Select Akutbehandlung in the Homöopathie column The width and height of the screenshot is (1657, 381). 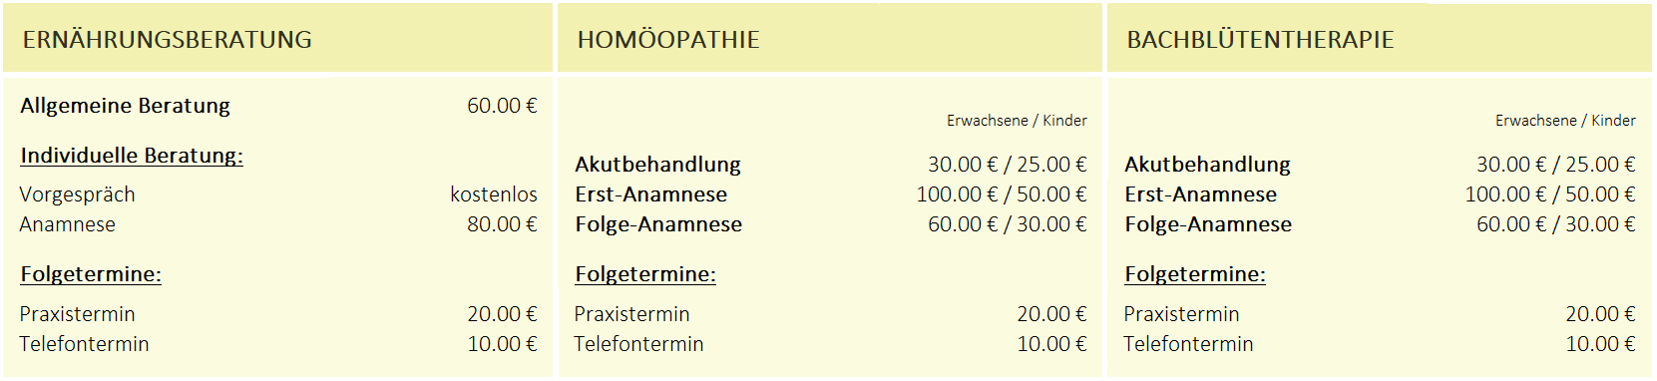[658, 165]
